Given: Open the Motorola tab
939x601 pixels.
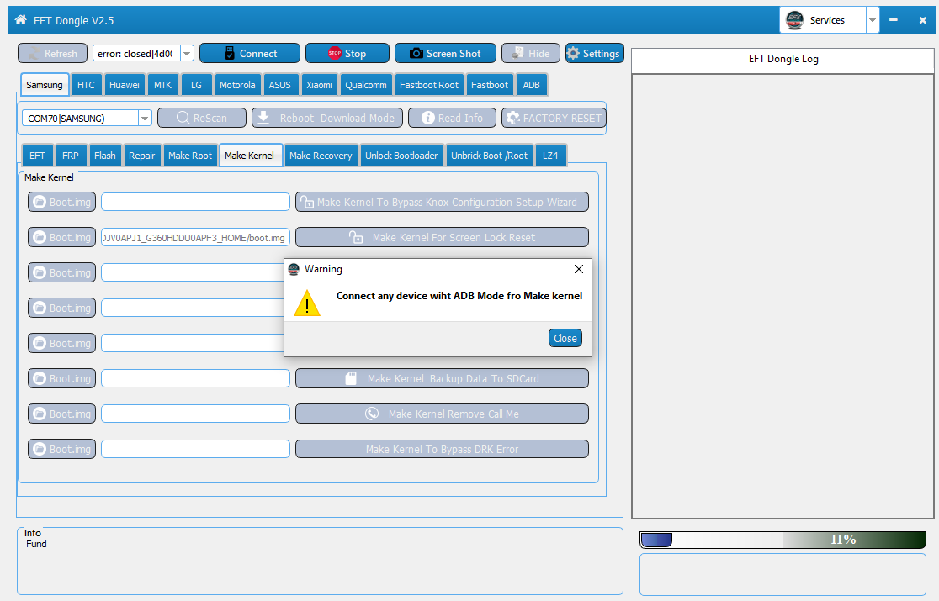Looking at the screenshot, I should click(237, 85).
